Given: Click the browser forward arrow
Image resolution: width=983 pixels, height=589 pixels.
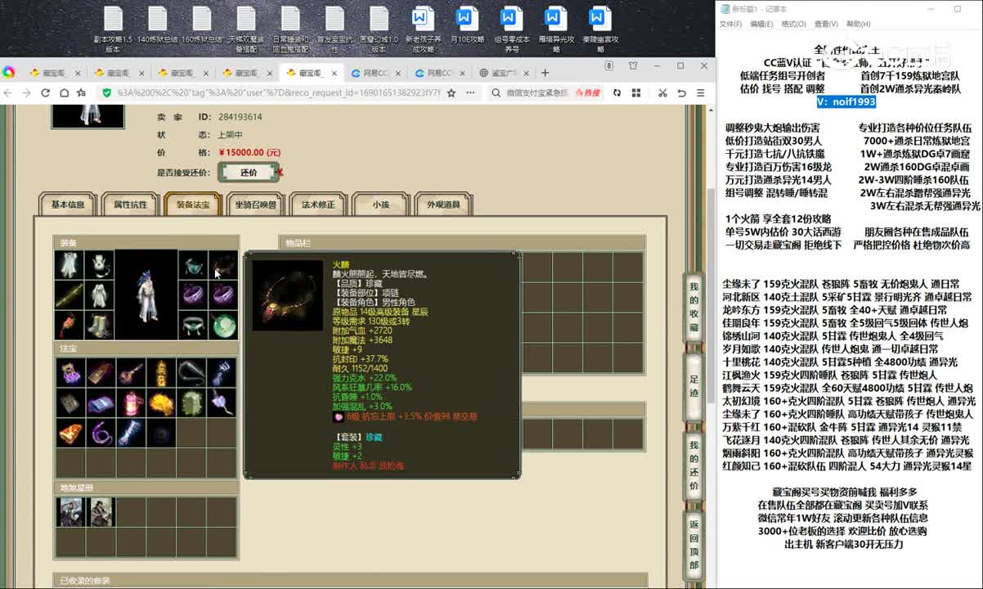Looking at the screenshot, I should click(27, 92).
